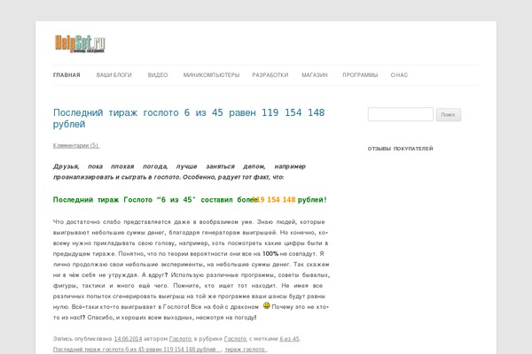This screenshot has height=354, width=532.
Task: Open the '6 из 45' tag link
Action: point(289,339)
